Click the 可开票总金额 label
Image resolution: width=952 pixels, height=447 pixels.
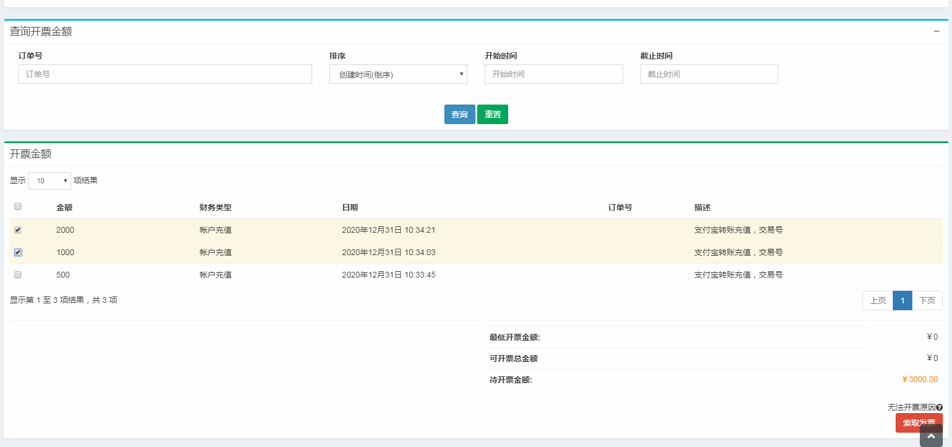pyautogui.click(x=513, y=359)
